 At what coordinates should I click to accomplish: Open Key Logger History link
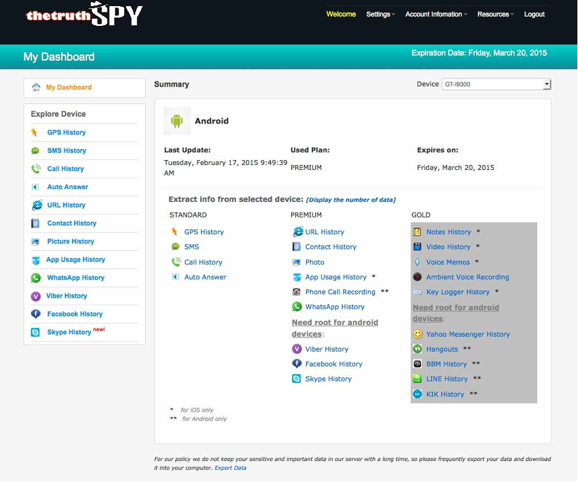point(458,292)
